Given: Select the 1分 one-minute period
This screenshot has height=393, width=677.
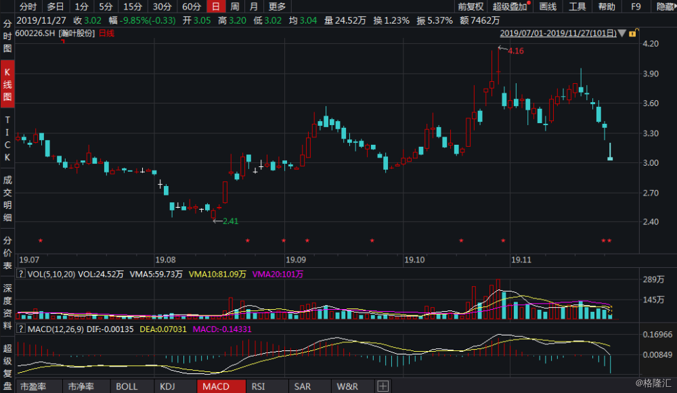Looking at the screenshot, I should (81, 7).
